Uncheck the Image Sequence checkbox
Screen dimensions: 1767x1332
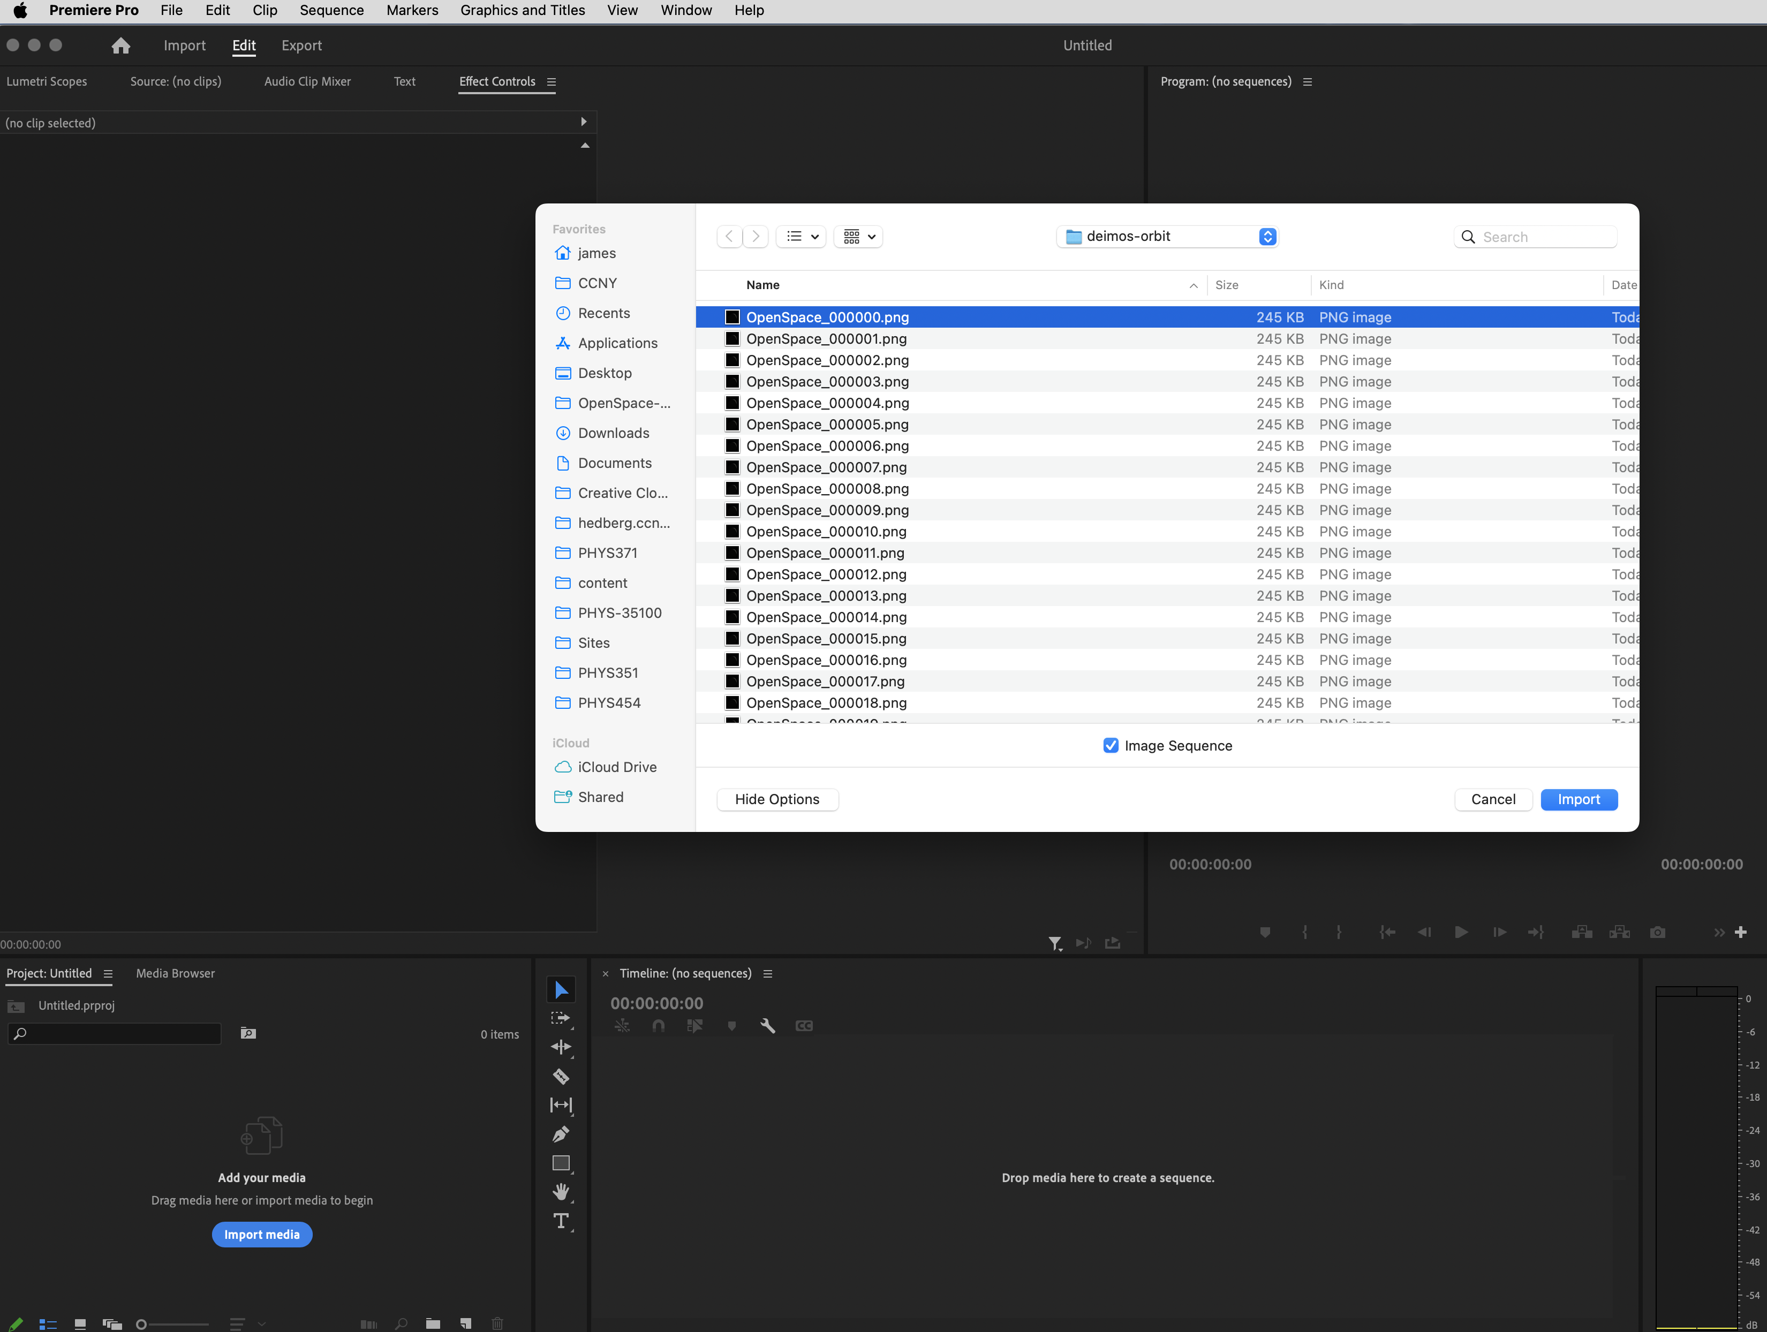coord(1111,745)
